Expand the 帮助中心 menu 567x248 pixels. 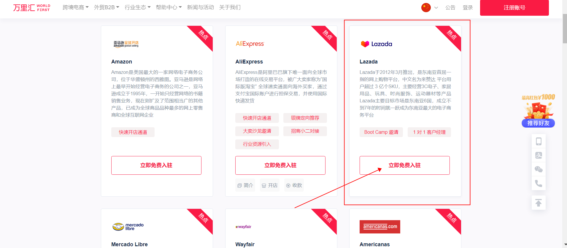tap(169, 7)
